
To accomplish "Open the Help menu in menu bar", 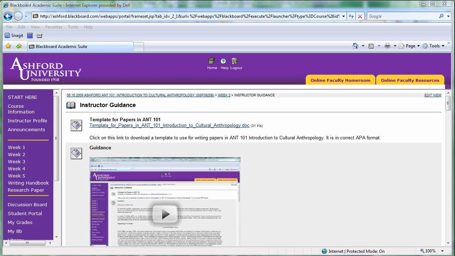I will tap(88, 27).
